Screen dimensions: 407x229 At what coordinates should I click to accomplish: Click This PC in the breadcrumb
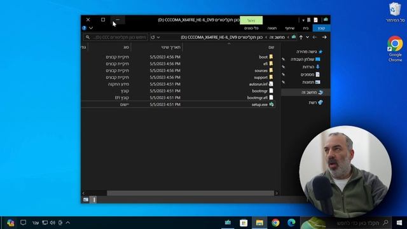pyautogui.click(x=277, y=38)
